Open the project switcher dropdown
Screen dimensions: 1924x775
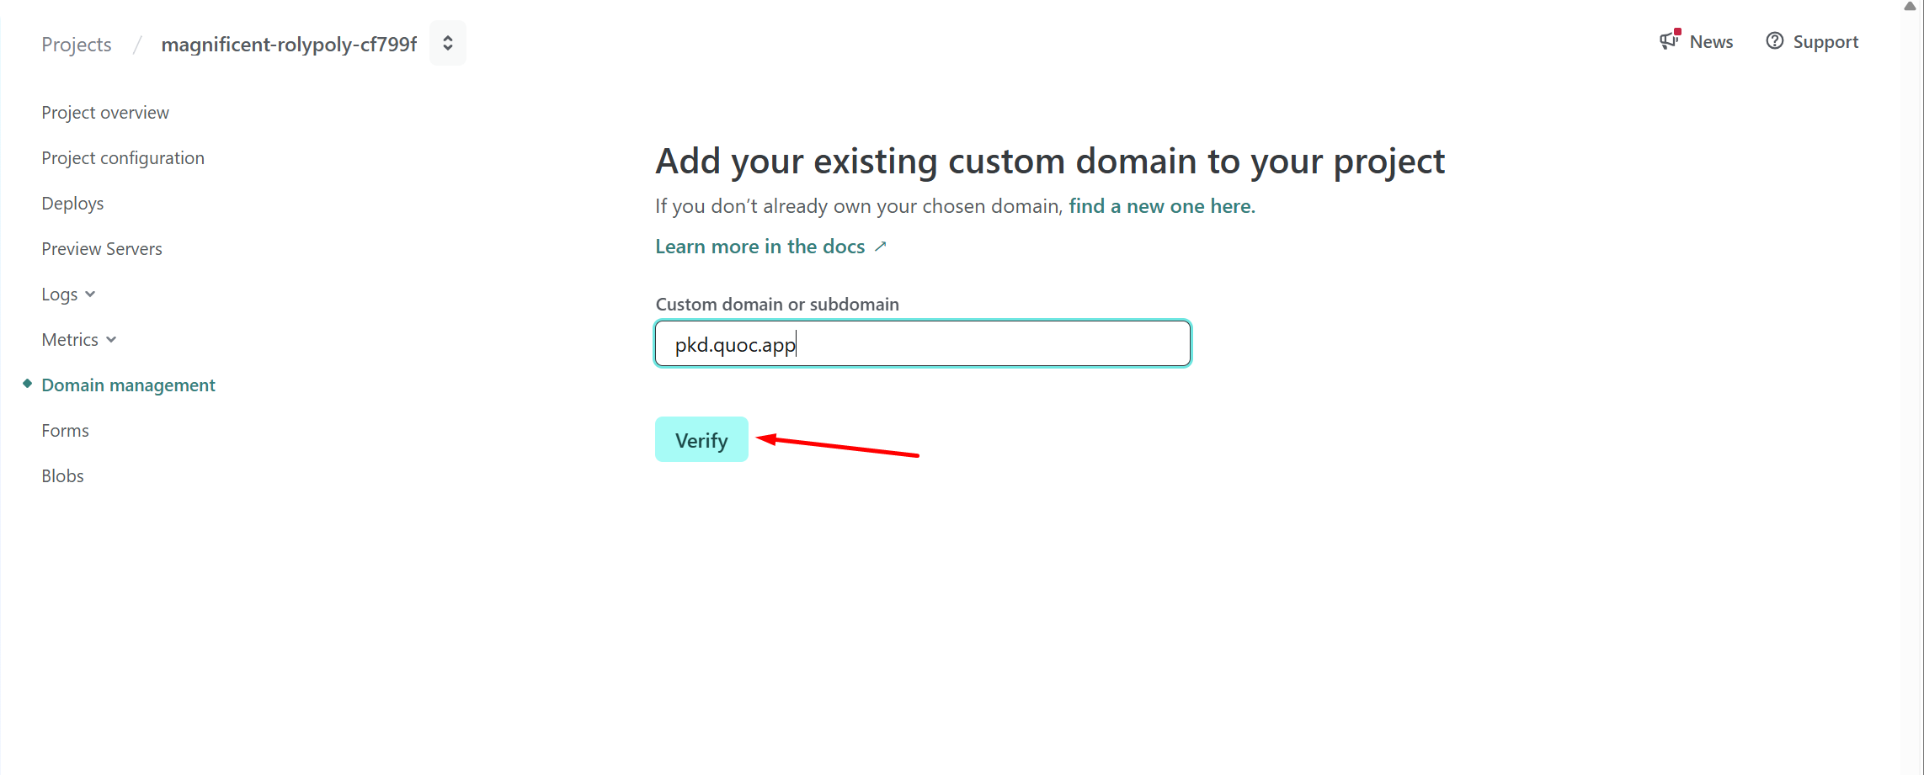448,43
